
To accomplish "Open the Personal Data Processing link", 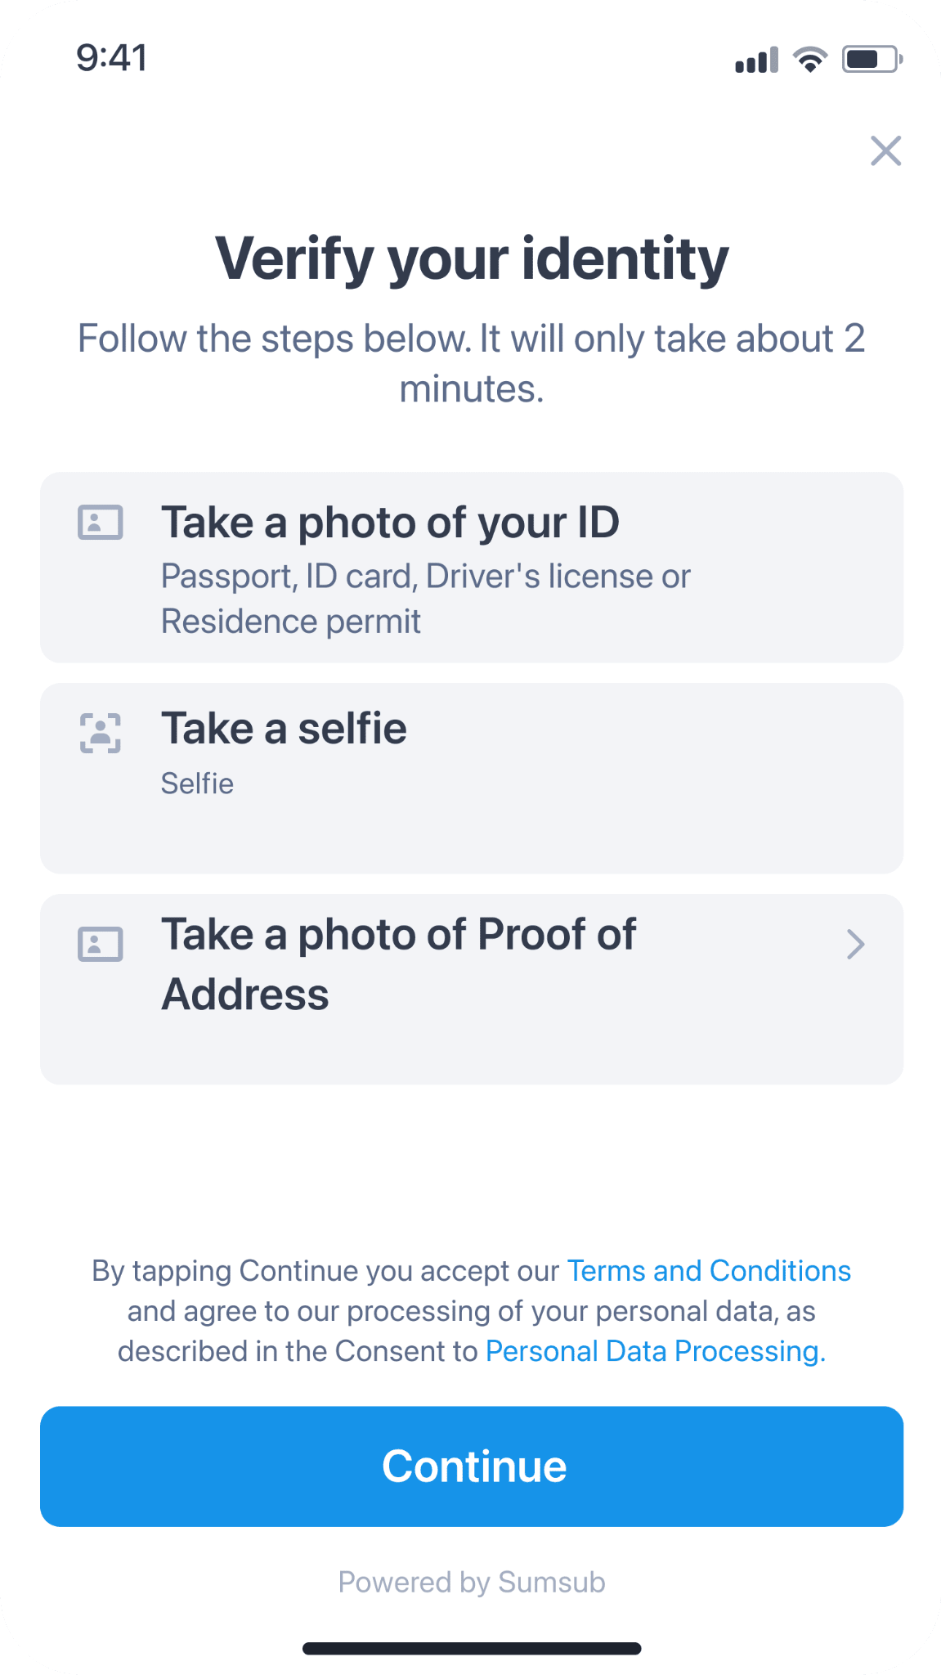I will click(x=655, y=1351).
